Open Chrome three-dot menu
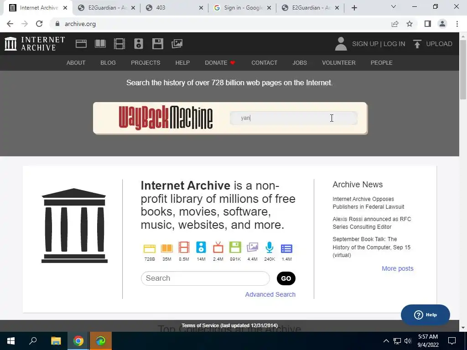This screenshot has height=350, width=467. [x=457, y=24]
